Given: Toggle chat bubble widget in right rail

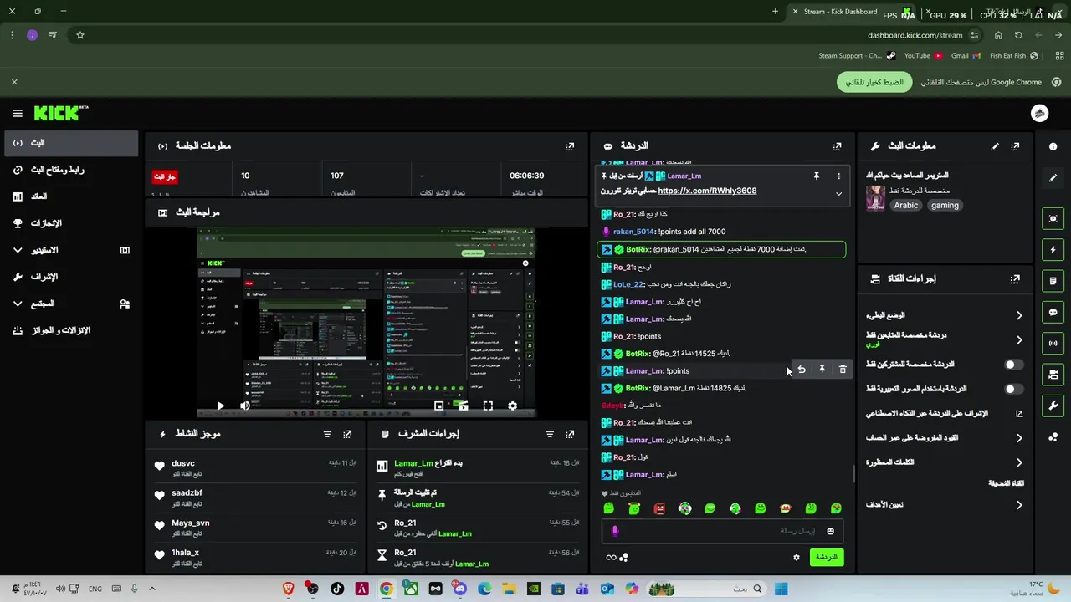Looking at the screenshot, I should (1053, 312).
